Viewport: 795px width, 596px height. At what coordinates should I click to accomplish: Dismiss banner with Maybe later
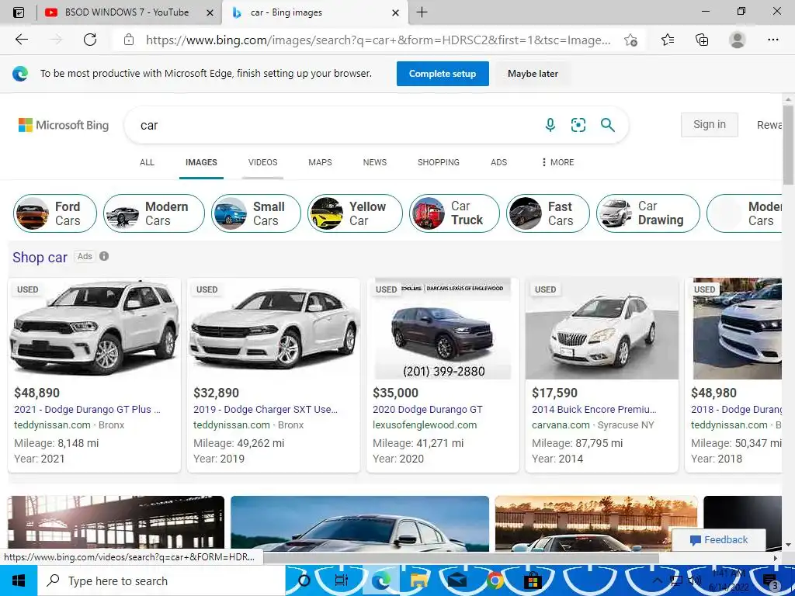pyautogui.click(x=533, y=74)
